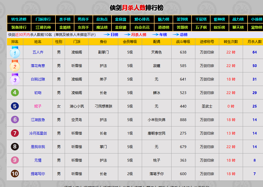
Task: Click the 姓名 column header
Action: point(38,42)
